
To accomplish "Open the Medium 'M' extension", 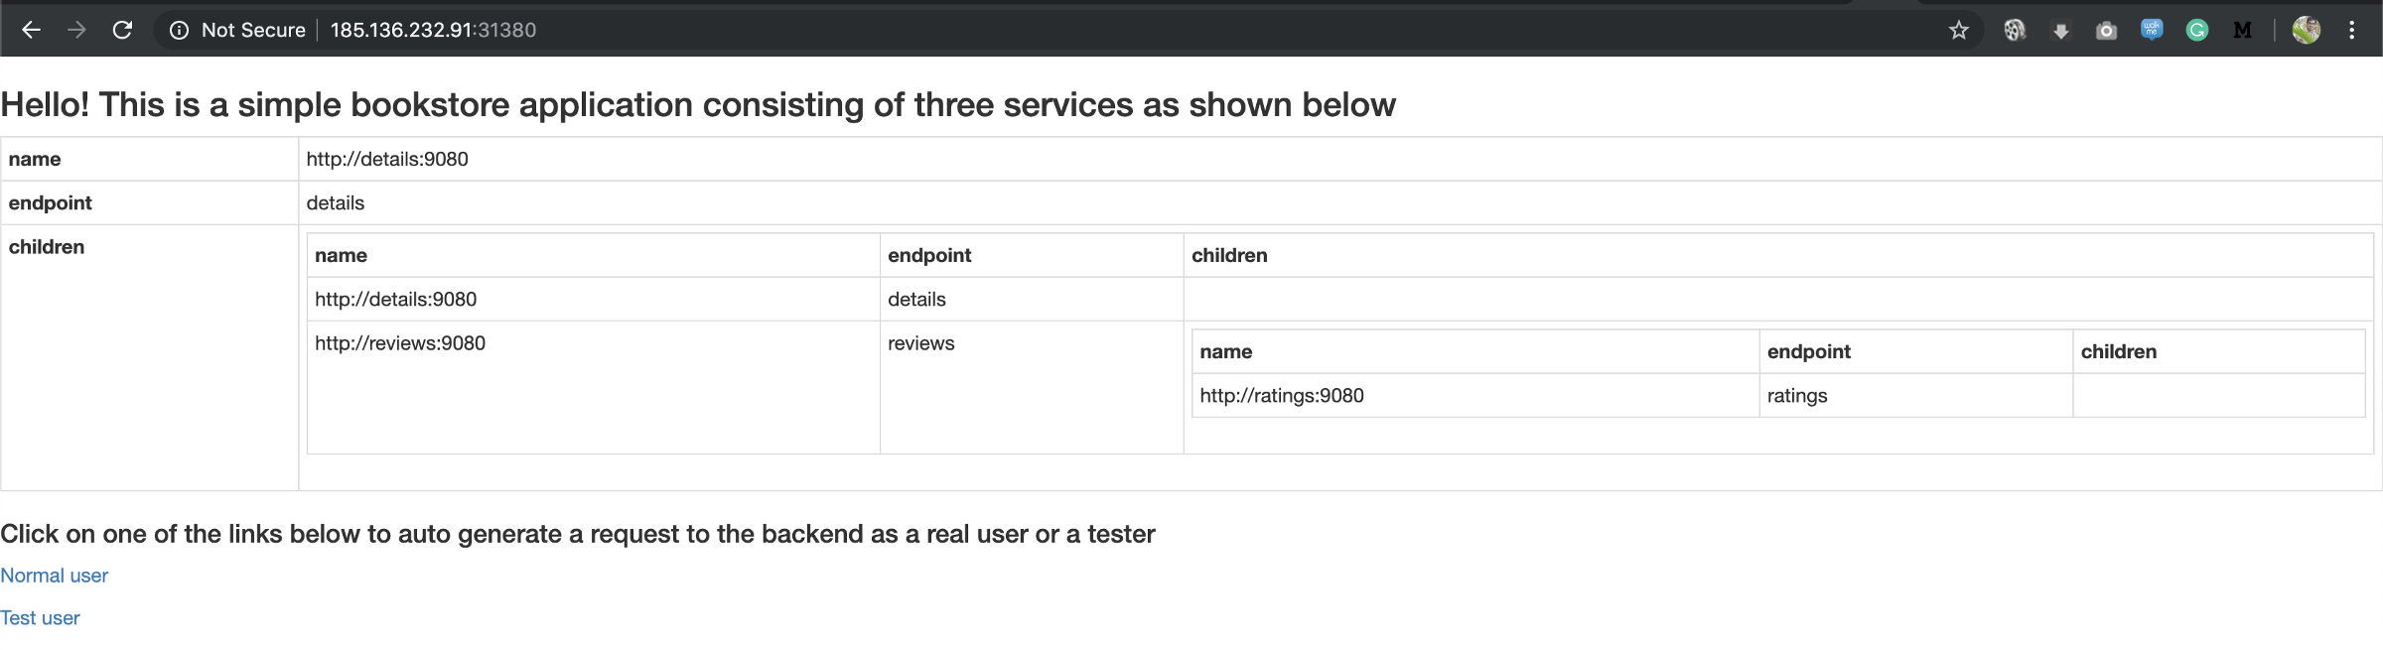I will (x=2242, y=30).
